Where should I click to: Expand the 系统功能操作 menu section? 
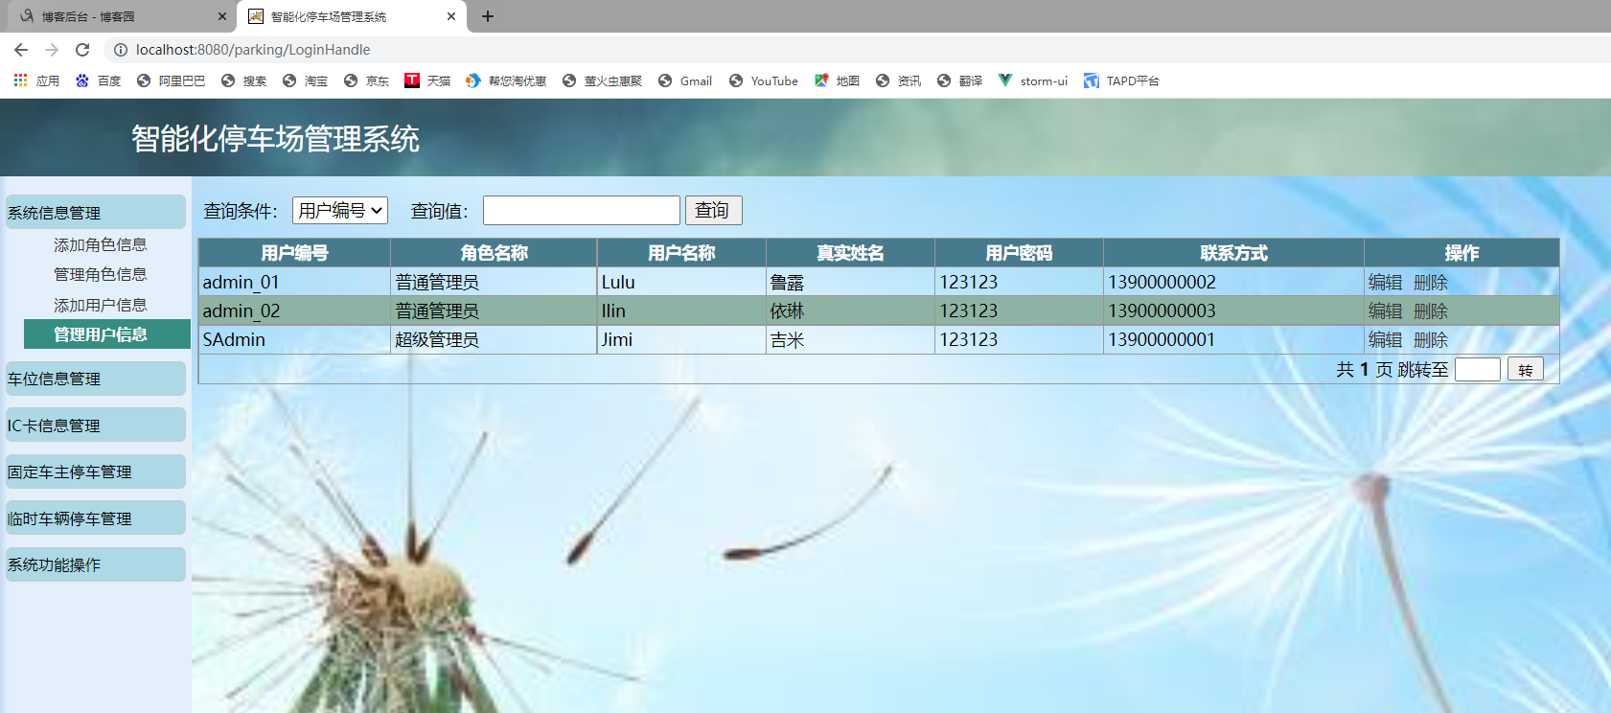click(x=96, y=564)
